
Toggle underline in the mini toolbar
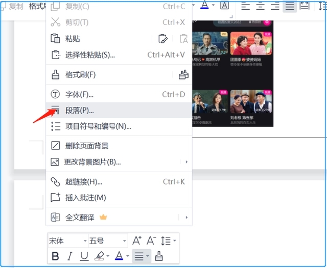pyautogui.click(x=84, y=256)
